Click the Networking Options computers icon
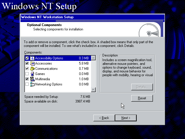This screenshot has width=185, height=139. point(32,84)
